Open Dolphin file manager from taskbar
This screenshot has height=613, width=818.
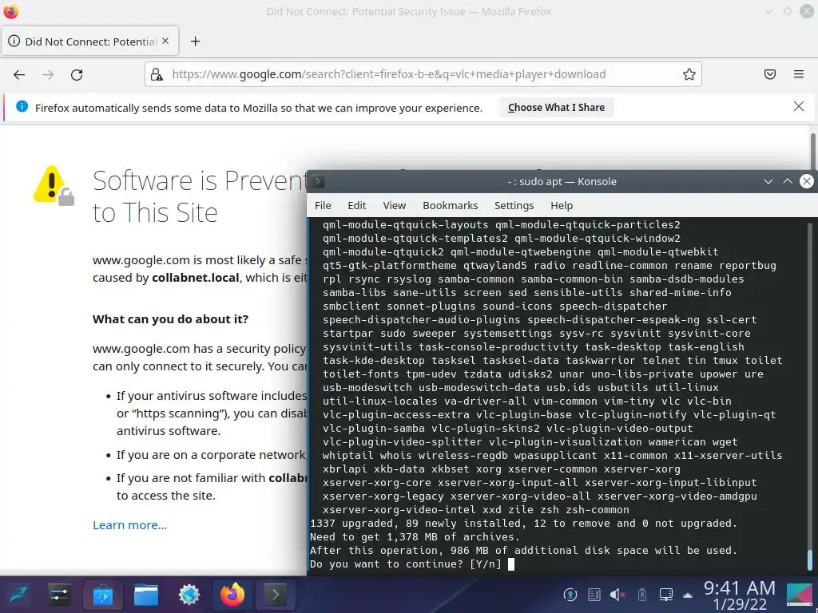tap(146, 594)
